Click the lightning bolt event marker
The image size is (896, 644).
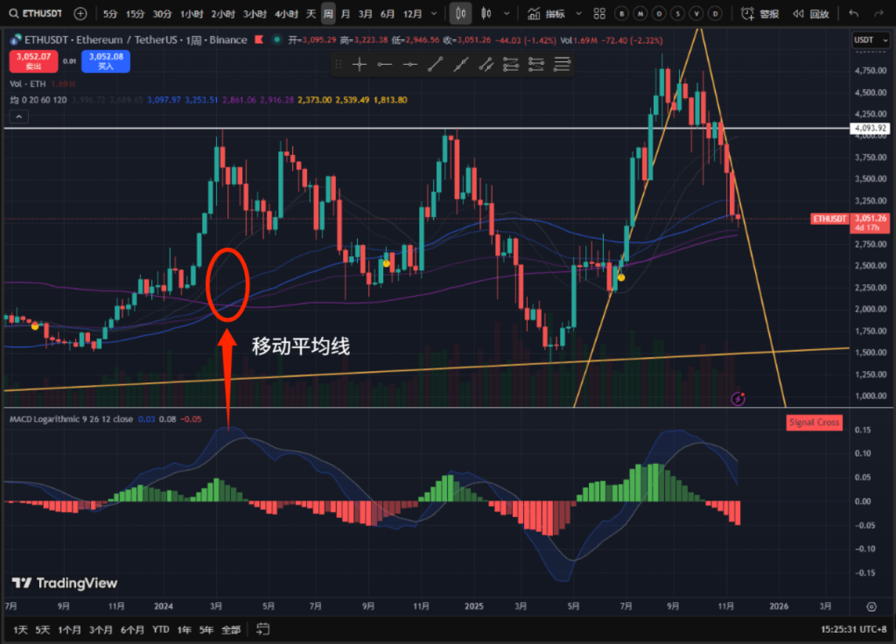pyautogui.click(x=738, y=399)
